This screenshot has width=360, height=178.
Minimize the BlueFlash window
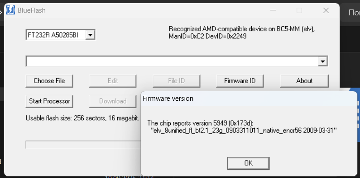pos(273,10)
